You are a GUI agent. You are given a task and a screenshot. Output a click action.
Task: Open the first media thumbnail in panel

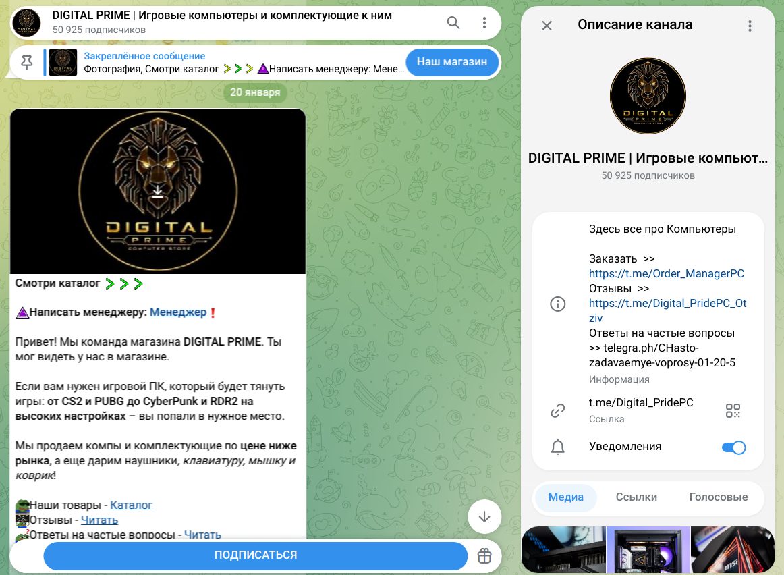563,549
